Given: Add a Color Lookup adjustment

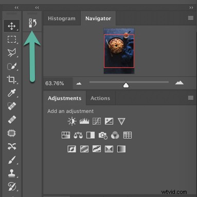Looking at the screenshot, I should pos(128,135).
